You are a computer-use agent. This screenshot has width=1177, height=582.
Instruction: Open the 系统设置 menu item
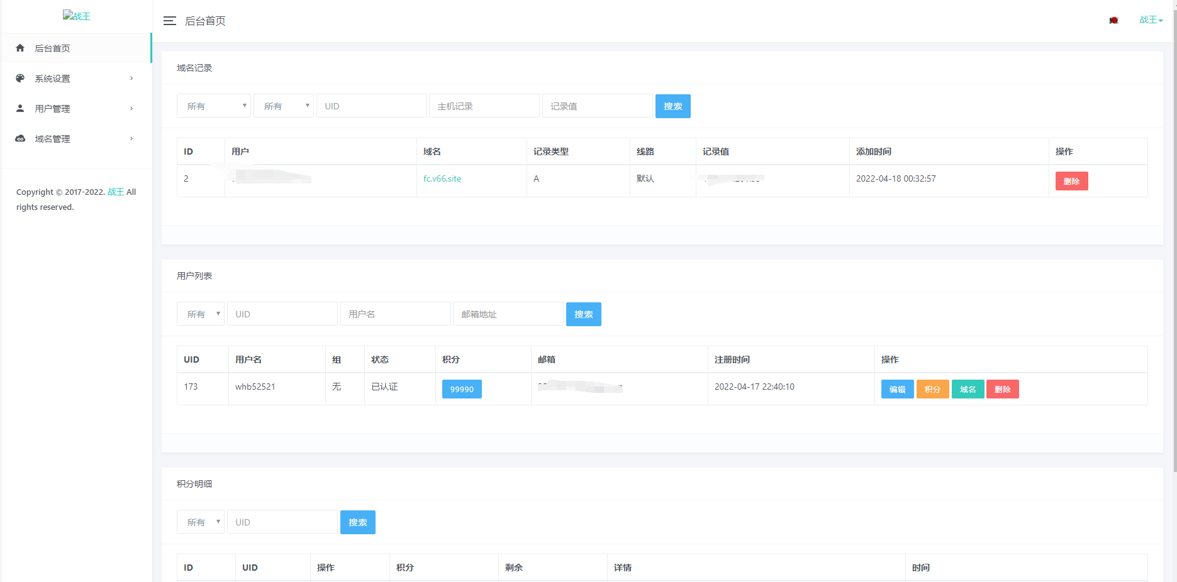tap(76, 78)
